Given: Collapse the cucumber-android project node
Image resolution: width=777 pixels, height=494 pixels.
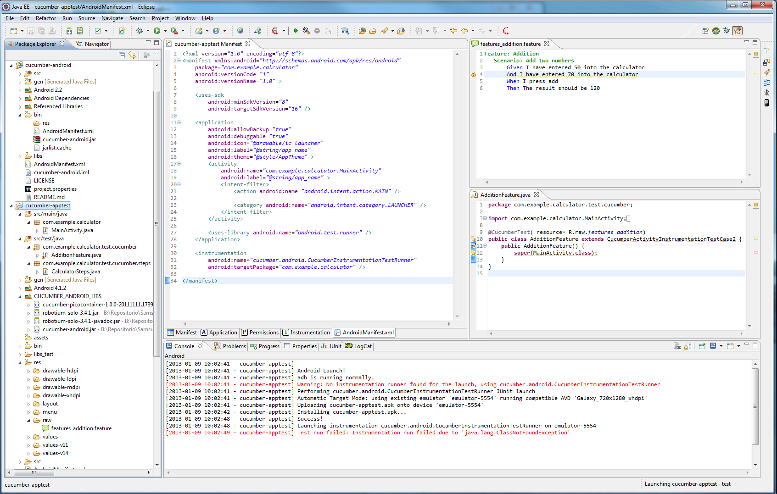Looking at the screenshot, I should tap(11, 65).
